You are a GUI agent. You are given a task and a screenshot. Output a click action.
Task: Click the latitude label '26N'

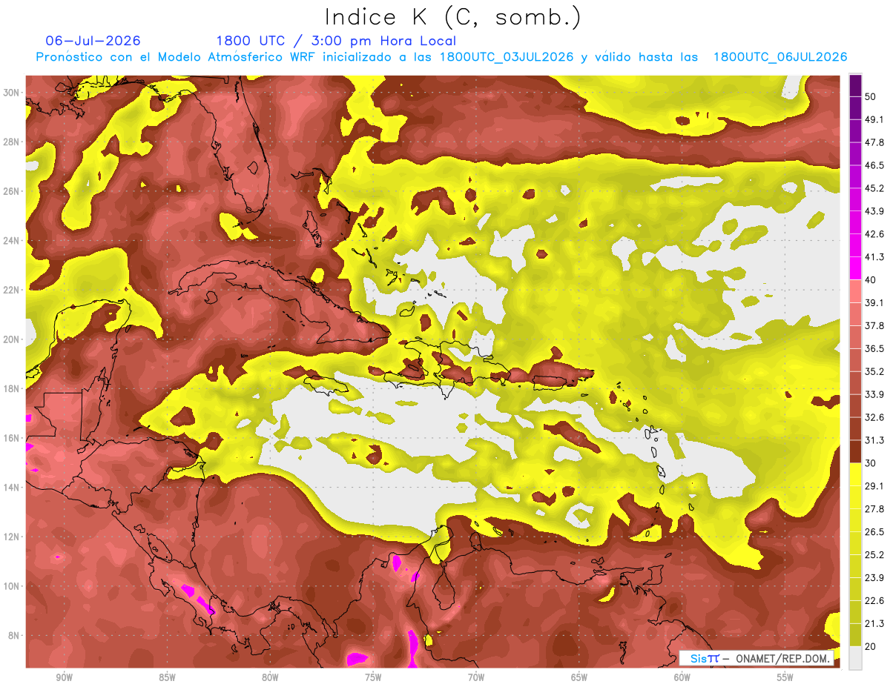(x=11, y=191)
